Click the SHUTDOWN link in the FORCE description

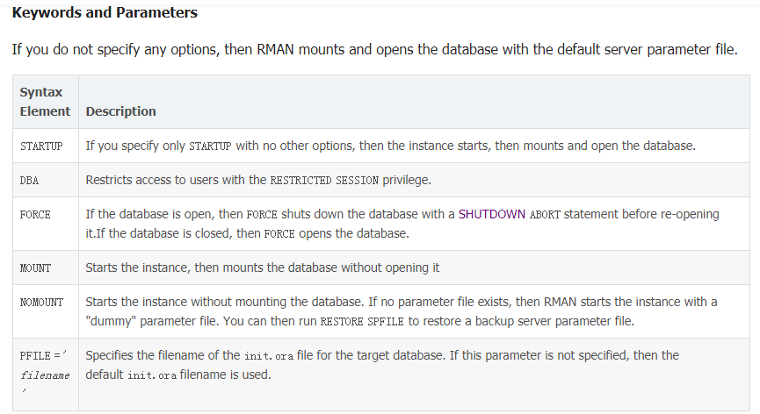[492, 214]
